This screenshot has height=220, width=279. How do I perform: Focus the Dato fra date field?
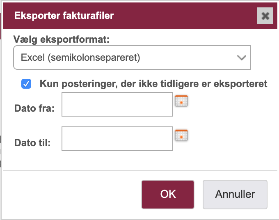117,104
